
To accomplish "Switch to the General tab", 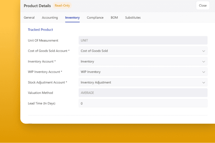I will pos(29,18).
